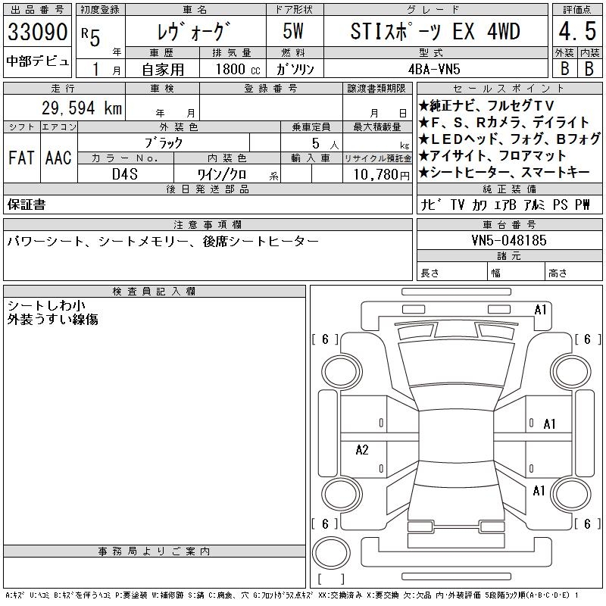Click the hood panel in car diagram
606x606 pixels.
pos(457,364)
